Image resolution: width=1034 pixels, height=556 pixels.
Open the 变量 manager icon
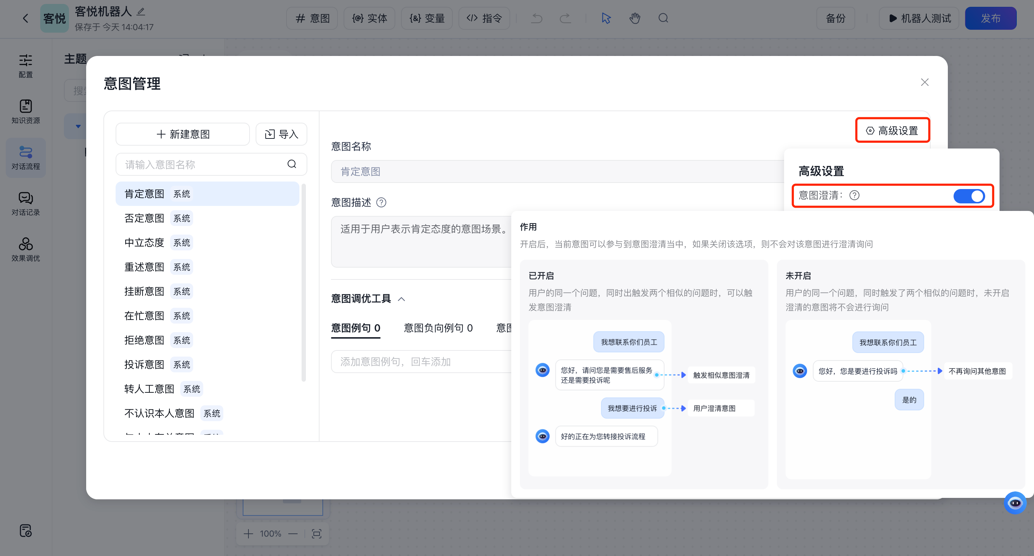427,18
